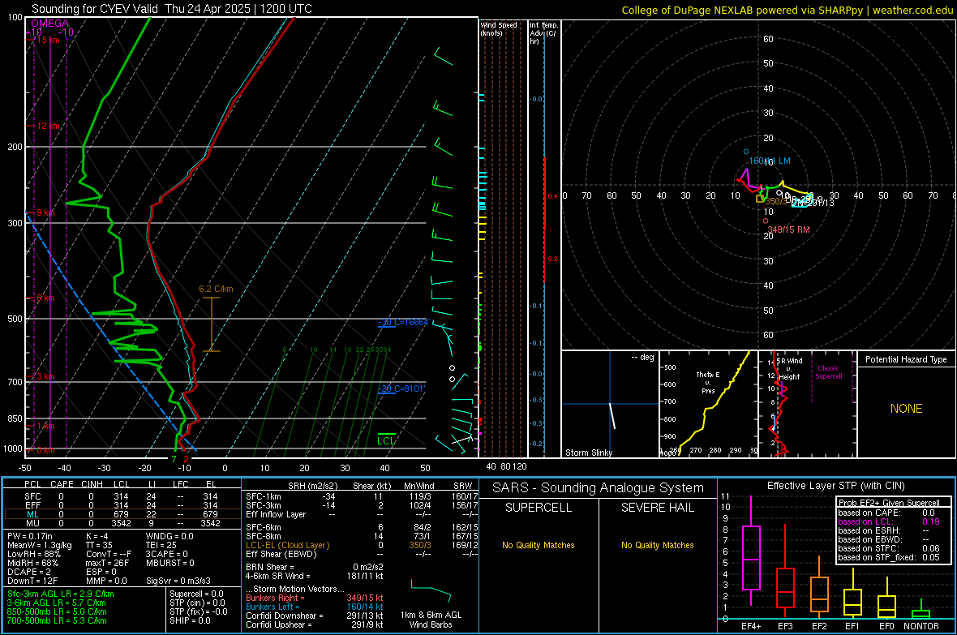
Task: Select the "349/15 RM" hodograph label
Action: pyautogui.click(x=788, y=230)
